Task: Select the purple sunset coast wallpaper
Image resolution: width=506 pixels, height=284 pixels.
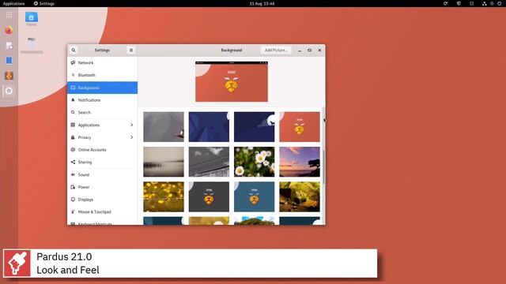Action: click(x=300, y=162)
